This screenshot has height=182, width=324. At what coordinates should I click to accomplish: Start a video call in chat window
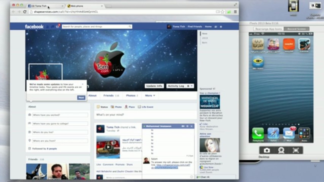(x=183, y=126)
